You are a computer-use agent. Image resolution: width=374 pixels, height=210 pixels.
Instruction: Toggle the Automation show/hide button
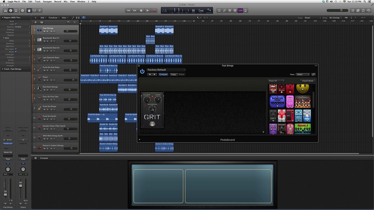coord(73,18)
